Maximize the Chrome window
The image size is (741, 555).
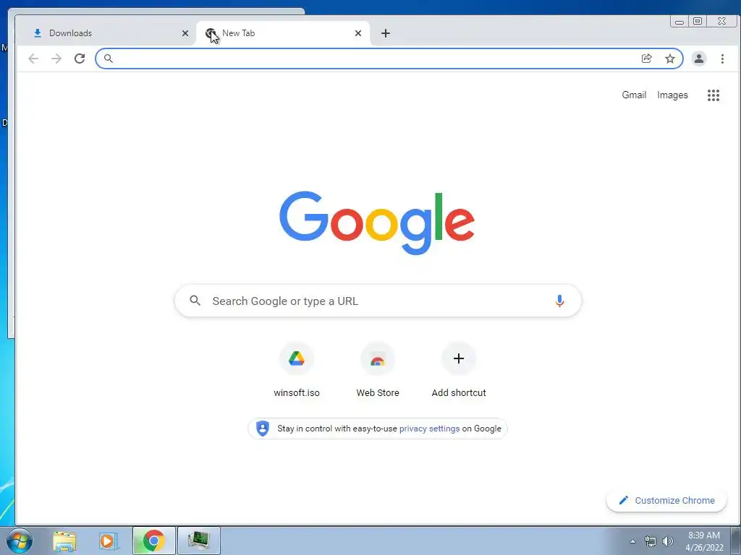tap(698, 21)
